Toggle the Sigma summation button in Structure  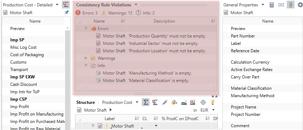146,102
